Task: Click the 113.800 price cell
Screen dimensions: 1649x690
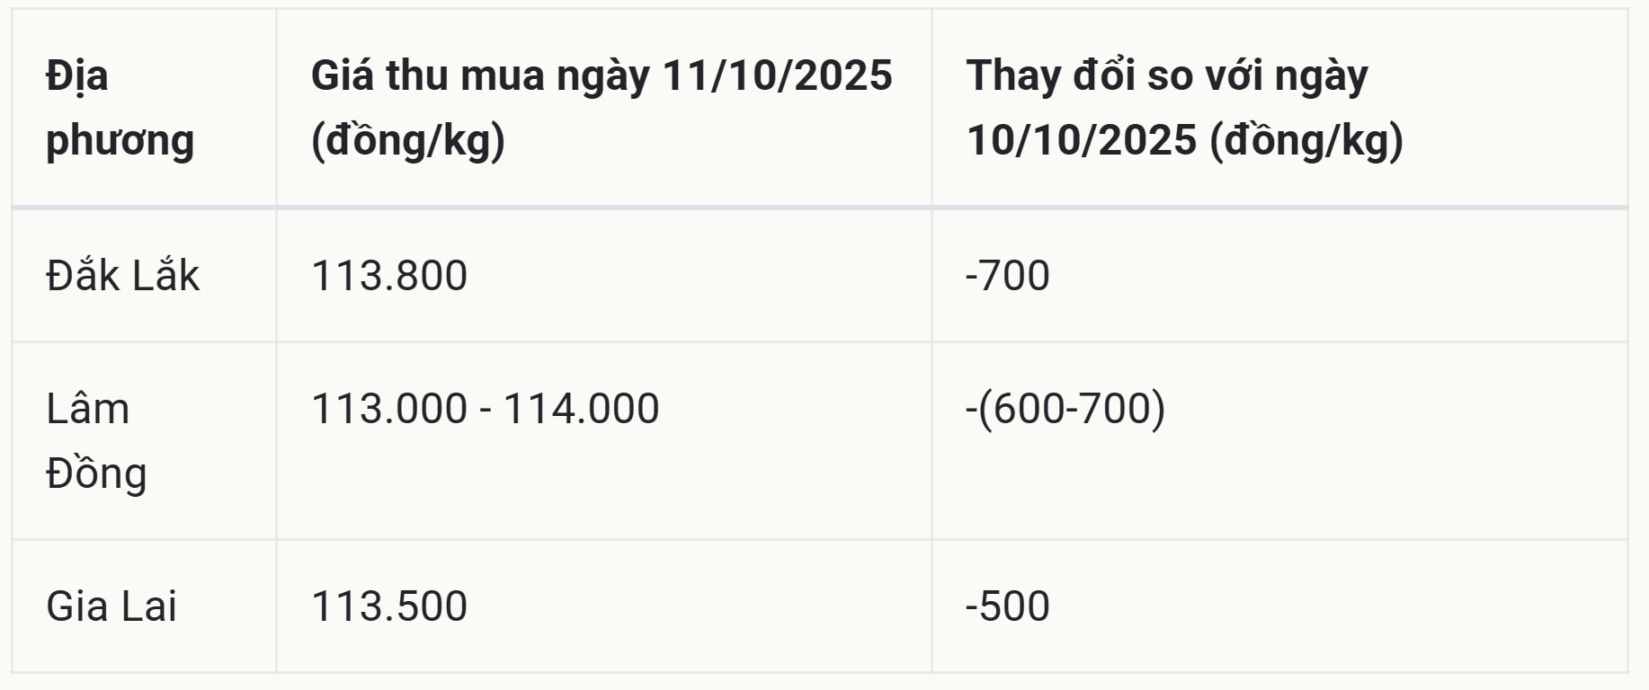Action: (389, 276)
